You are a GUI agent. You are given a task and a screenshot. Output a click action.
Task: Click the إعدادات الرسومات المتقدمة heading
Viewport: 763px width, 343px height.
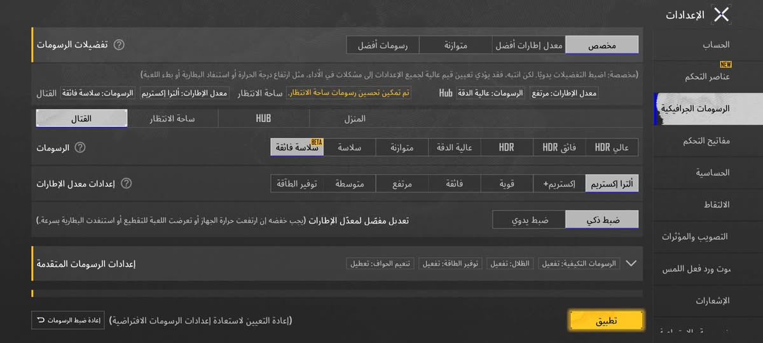(x=86, y=263)
